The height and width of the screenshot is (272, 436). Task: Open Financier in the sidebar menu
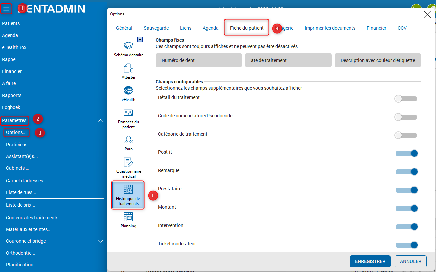[x=12, y=71]
